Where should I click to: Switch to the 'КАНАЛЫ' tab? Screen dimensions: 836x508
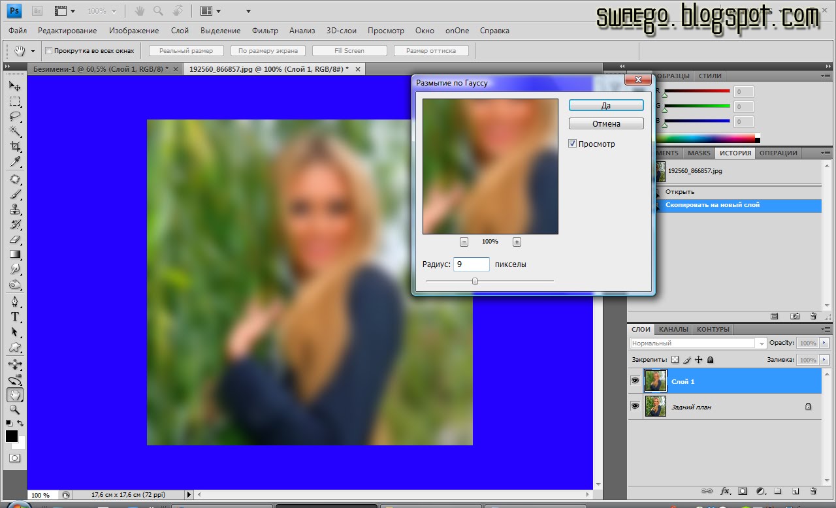coord(673,329)
